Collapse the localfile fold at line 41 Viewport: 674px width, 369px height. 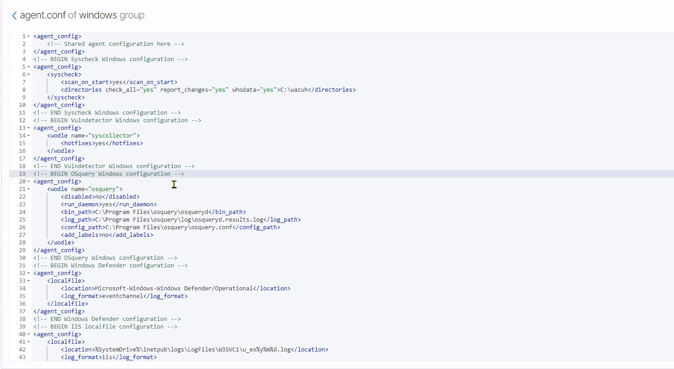click(29, 342)
